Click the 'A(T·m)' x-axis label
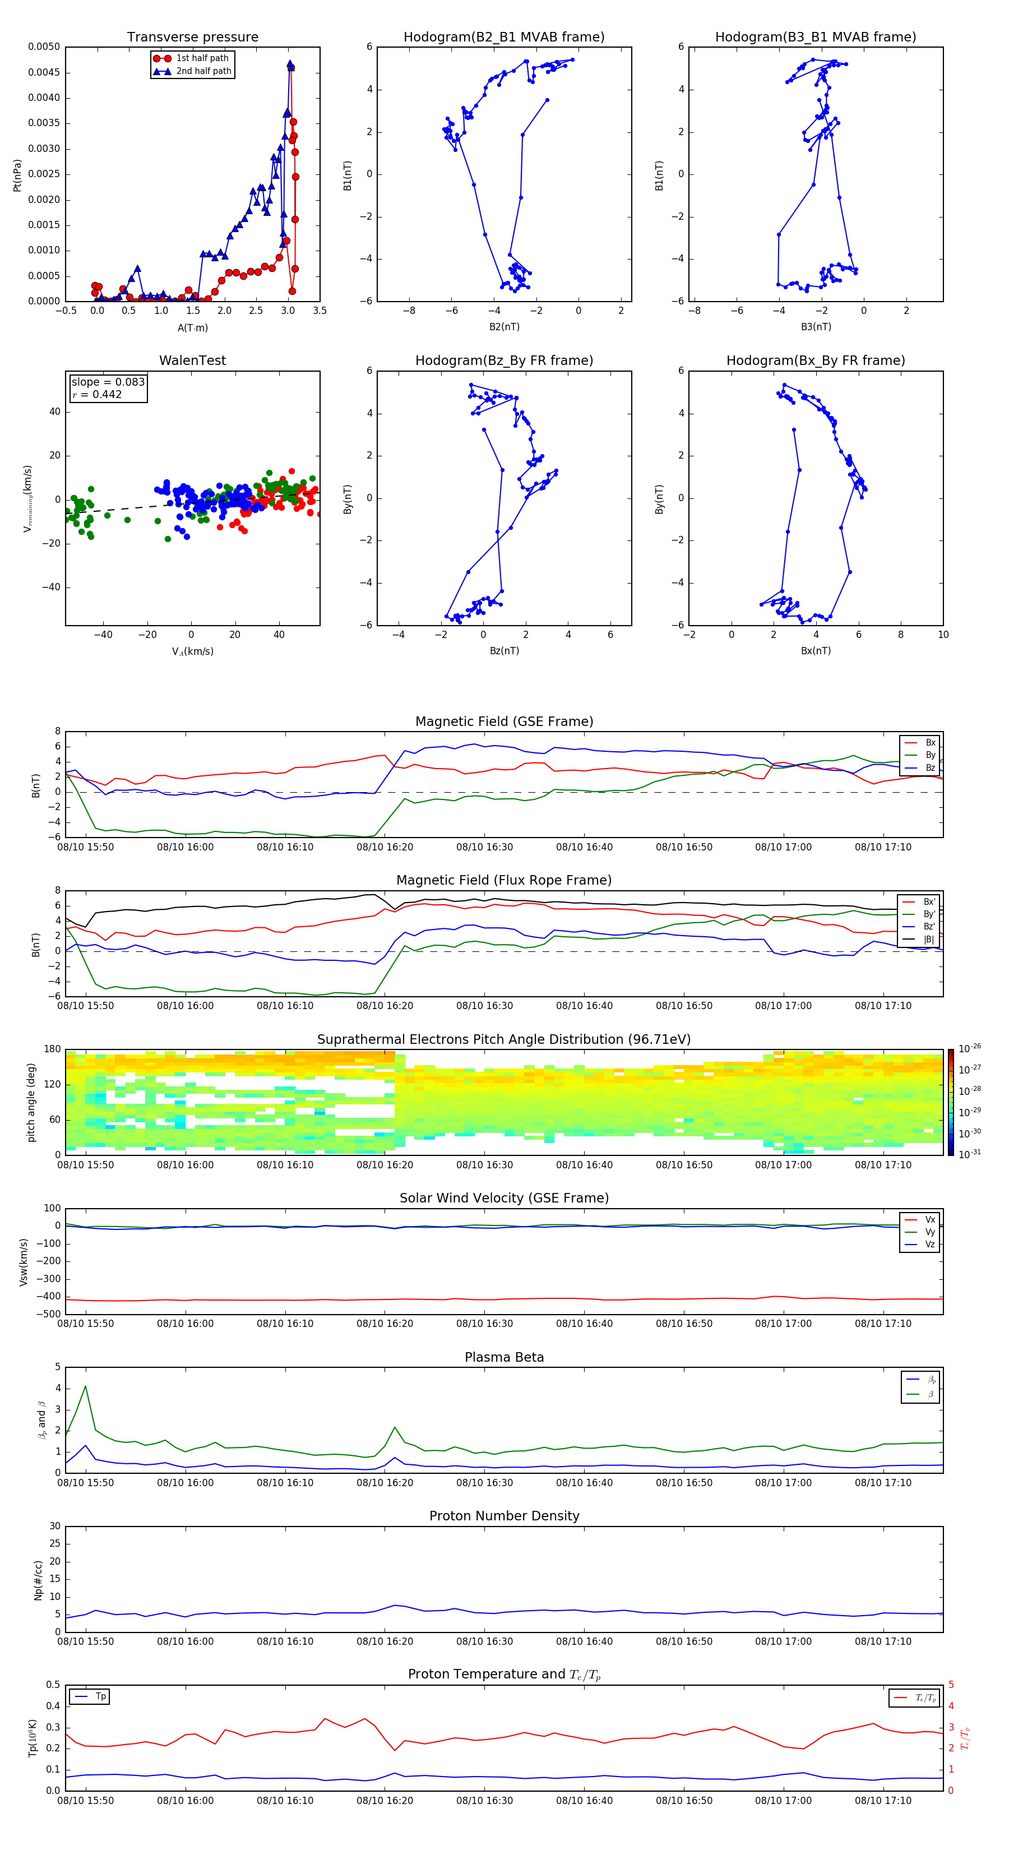Screen dimensions: 1009x1850 tap(192, 327)
